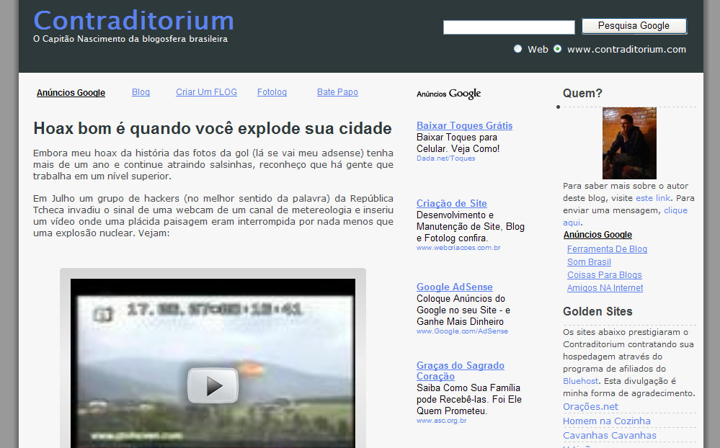The height and width of the screenshot is (448, 720).
Task: Go to the Contraditorium site title
Action: (133, 20)
